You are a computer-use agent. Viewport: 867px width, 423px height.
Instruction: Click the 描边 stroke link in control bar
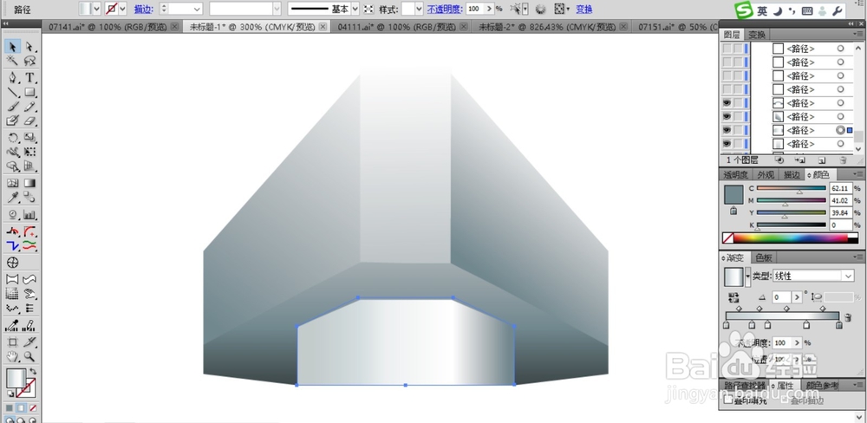[x=143, y=9]
